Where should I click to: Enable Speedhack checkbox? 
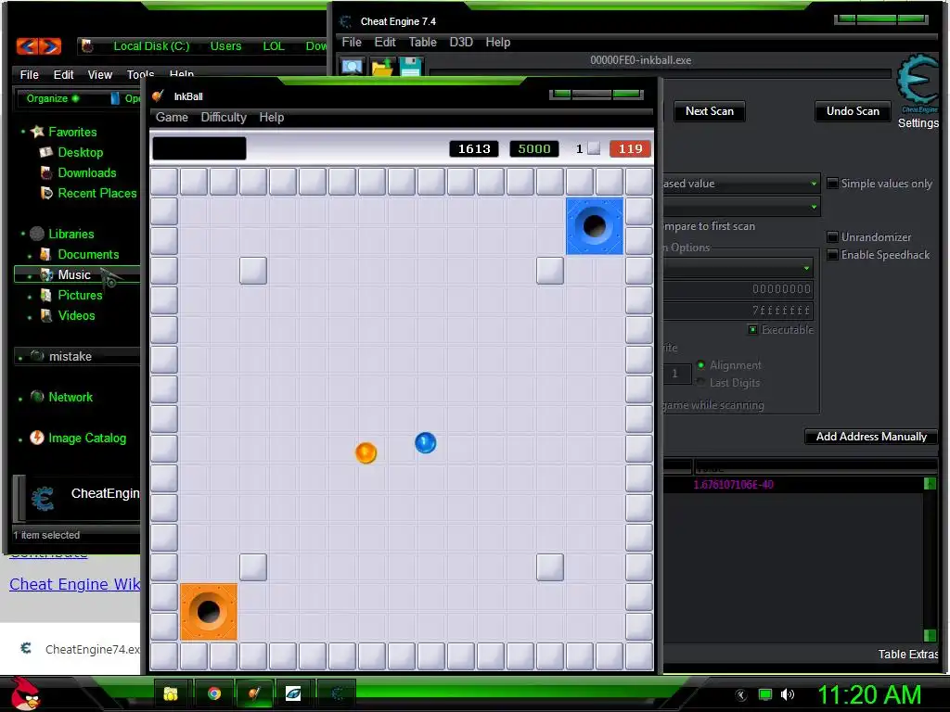pos(833,254)
